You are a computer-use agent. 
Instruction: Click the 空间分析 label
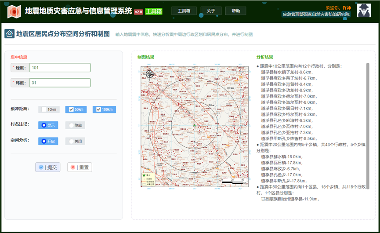pyautogui.click(x=20, y=140)
